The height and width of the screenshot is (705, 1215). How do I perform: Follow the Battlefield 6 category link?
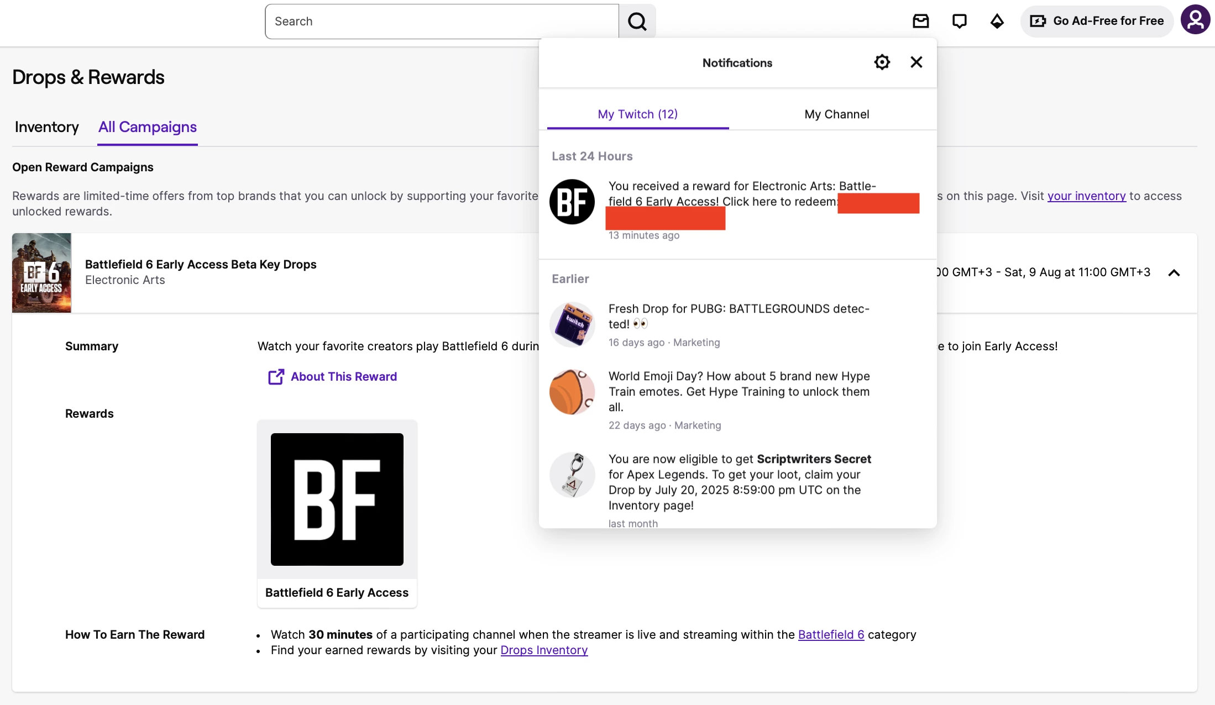pyautogui.click(x=831, y=634)
